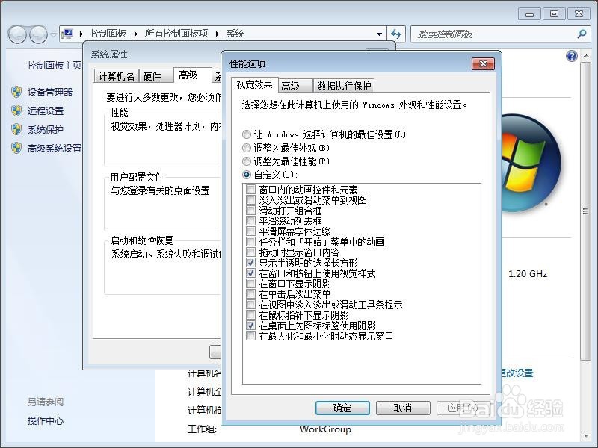The image size is (598, 448).
Task: Click the search magnifier in 搜索控制面板 box
Action: [580, 34]
